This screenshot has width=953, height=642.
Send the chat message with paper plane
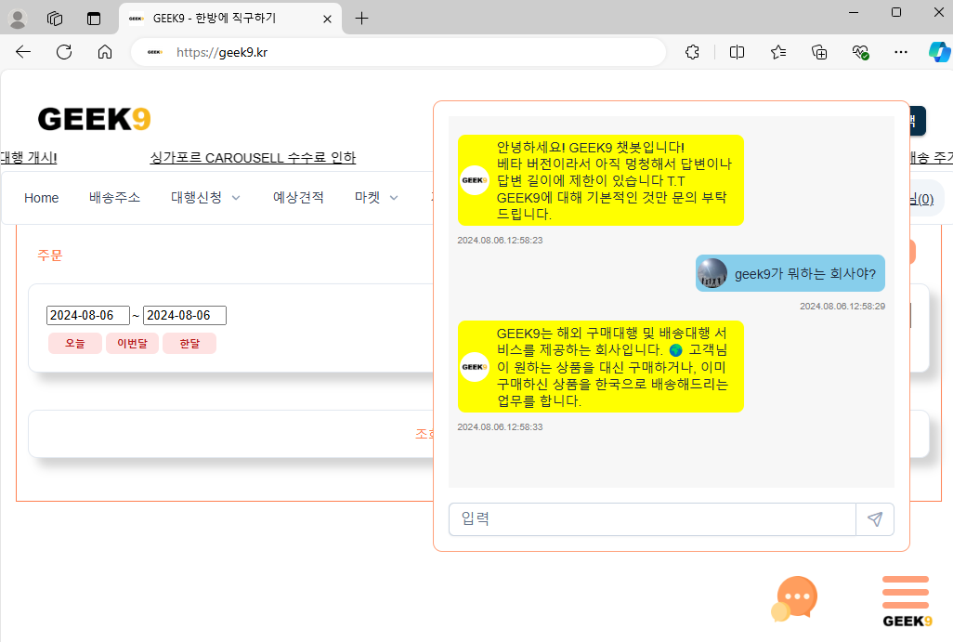click(x=875, y=519)
